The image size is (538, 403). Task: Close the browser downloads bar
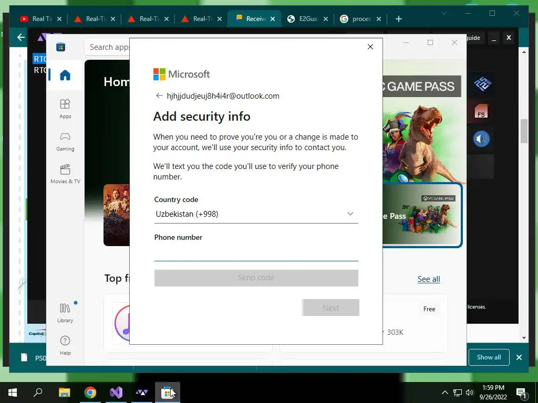(x=519, y=357)
